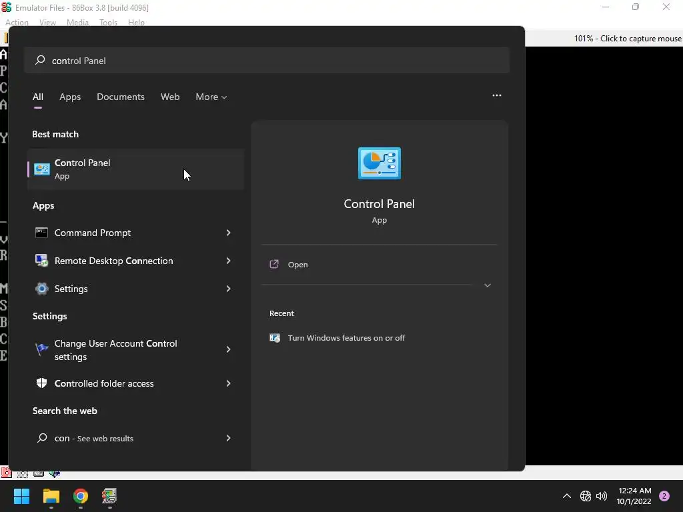Open the notification count badge
Image resolution: width=683 pixels, height=512 pixels.
pyautogui.click(x=664, y=496)
